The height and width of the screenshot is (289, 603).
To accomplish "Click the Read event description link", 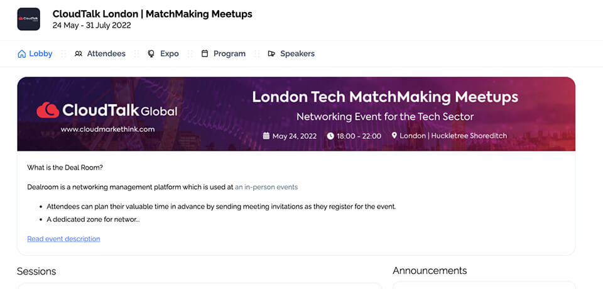I will tap(63, 239).
